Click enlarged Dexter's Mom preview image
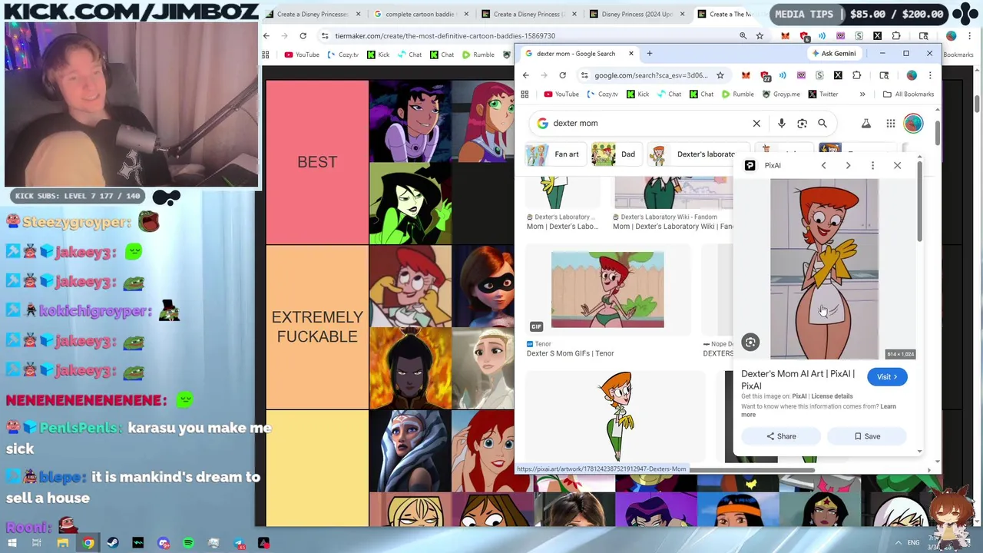 pyautogui.click(x=824, y=269)
